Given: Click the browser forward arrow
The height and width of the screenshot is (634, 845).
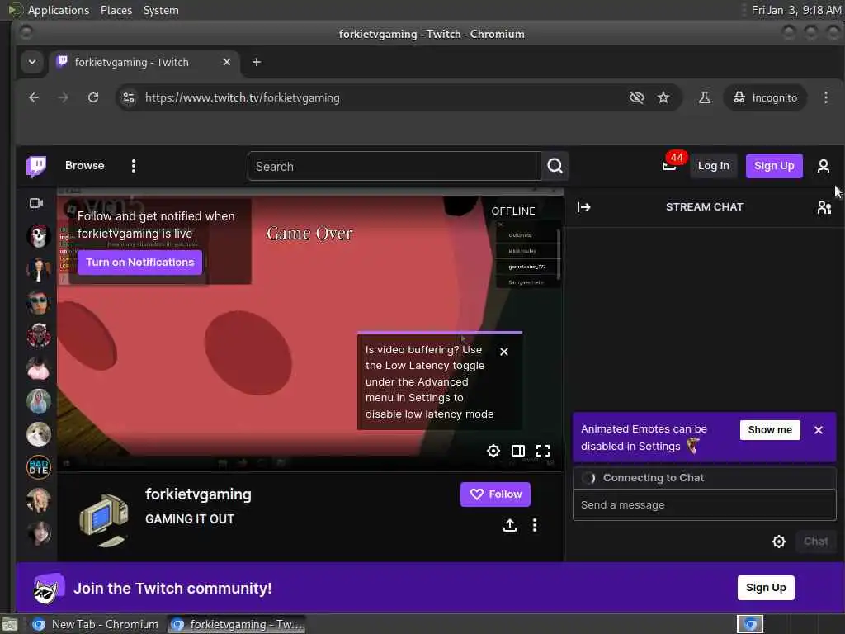Looking at the screenshot, I should click(x=63, y=97).
